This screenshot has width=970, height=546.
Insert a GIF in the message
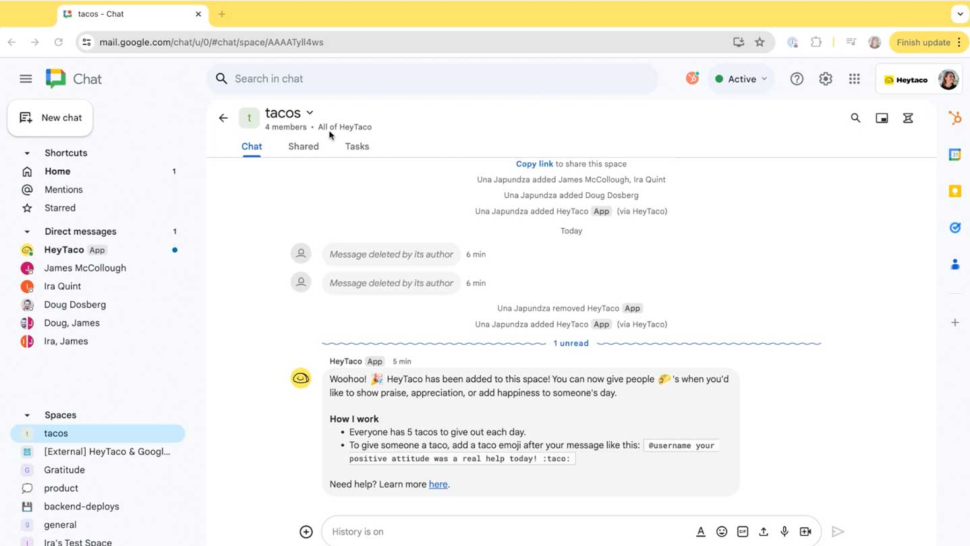pos(743,532)
